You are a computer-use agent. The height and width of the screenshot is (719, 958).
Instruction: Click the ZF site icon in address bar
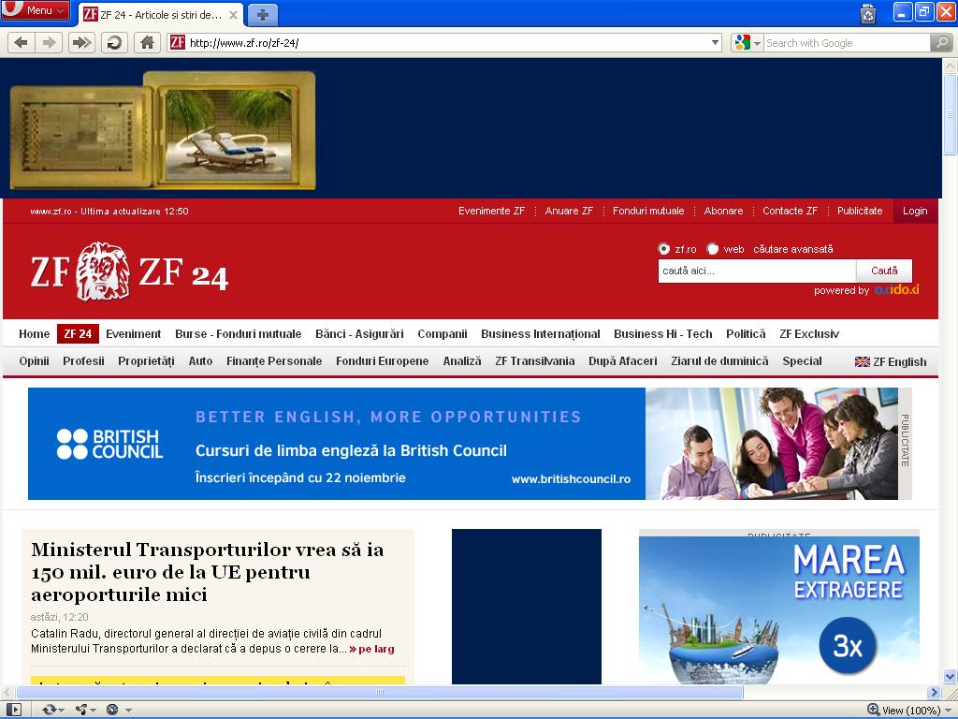click(x=178, y=43)
